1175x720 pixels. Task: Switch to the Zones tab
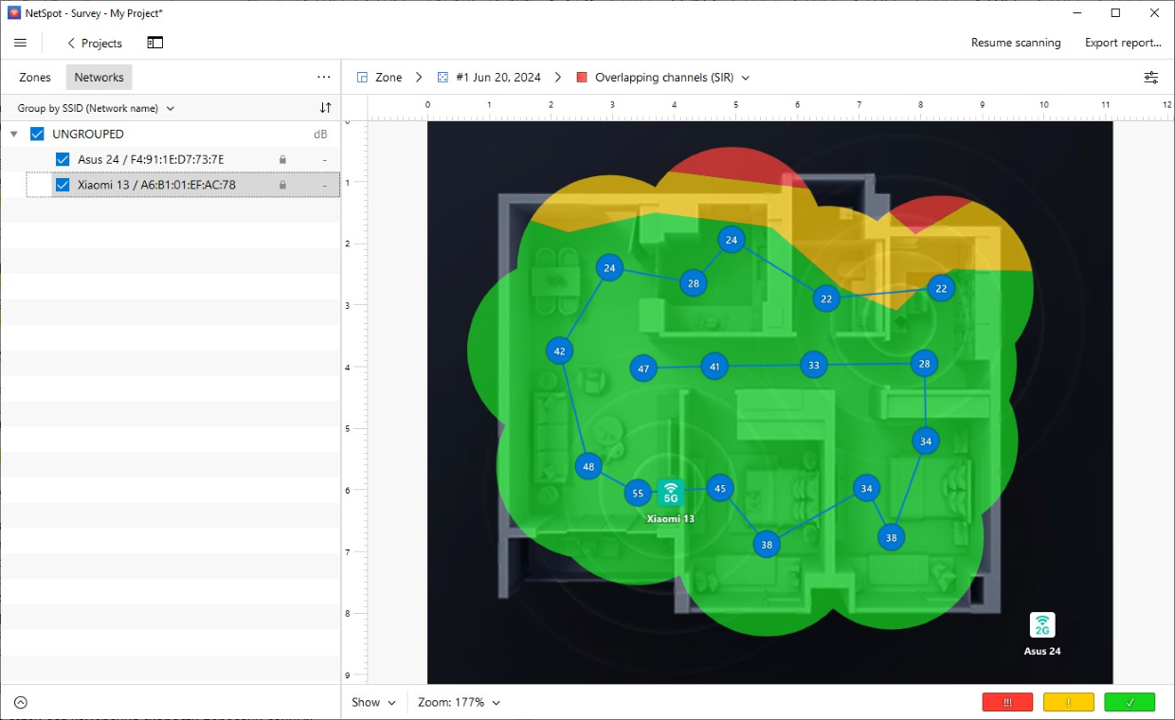tap(34, 77)
